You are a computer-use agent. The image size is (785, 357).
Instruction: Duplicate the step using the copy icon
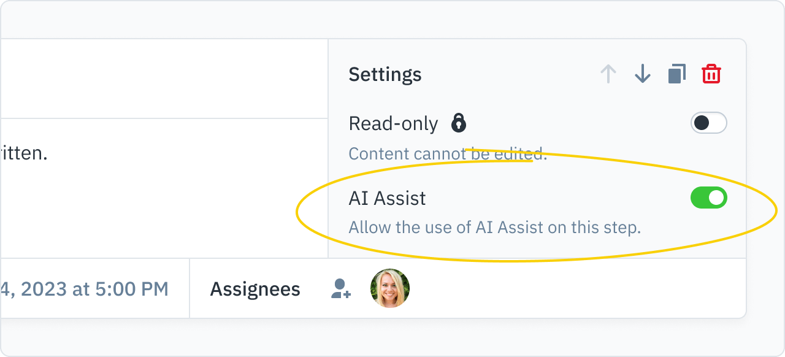tap(676, 74)
